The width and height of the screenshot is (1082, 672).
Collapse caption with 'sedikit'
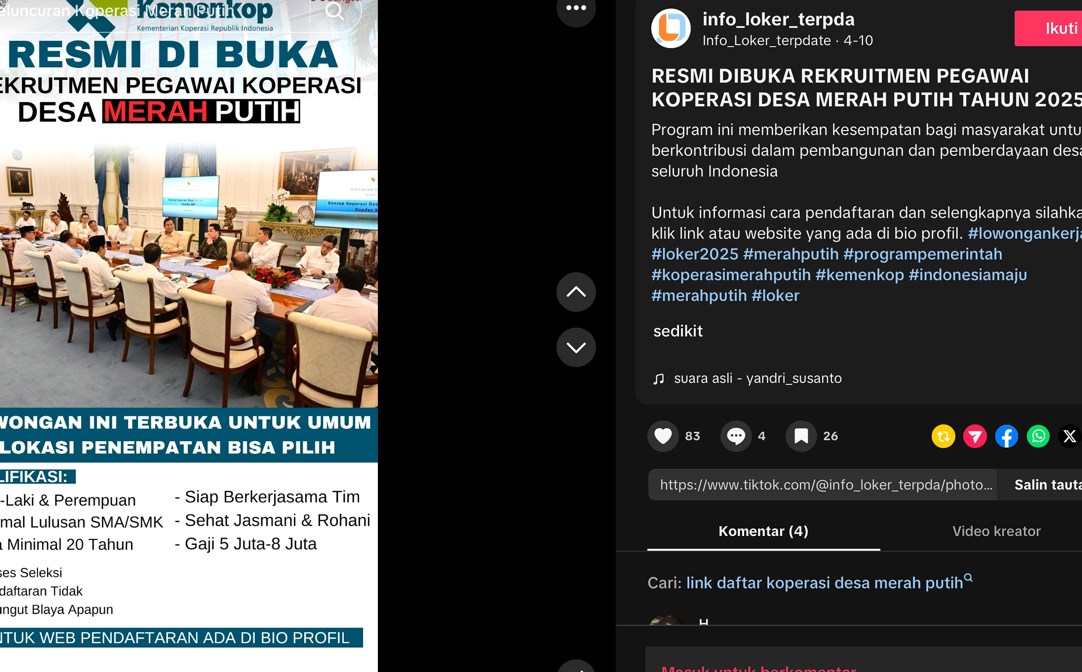pyautogui.click(x=678, y=331)
